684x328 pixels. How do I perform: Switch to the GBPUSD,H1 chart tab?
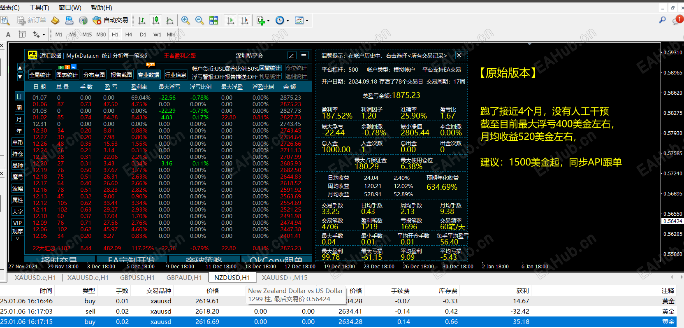click(x=137, y=278)
